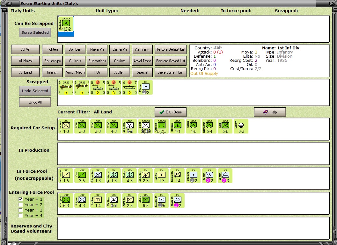
Task: Select the Marine 4-3 corps counter
Action: pyautogui.click(x=130, y=176)
